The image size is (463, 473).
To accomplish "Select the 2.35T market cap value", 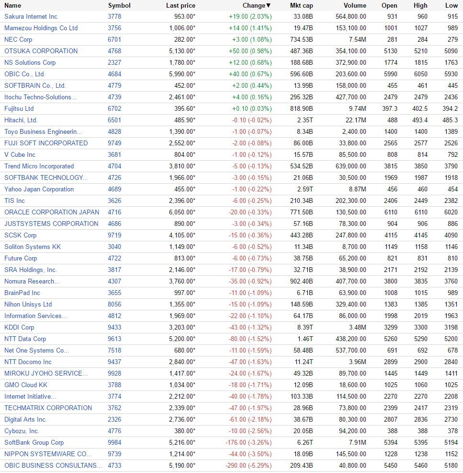I will [305, 120].
